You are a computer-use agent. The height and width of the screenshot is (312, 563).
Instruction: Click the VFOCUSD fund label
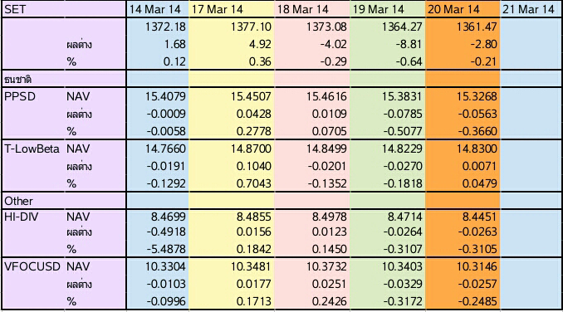(32, 266)
